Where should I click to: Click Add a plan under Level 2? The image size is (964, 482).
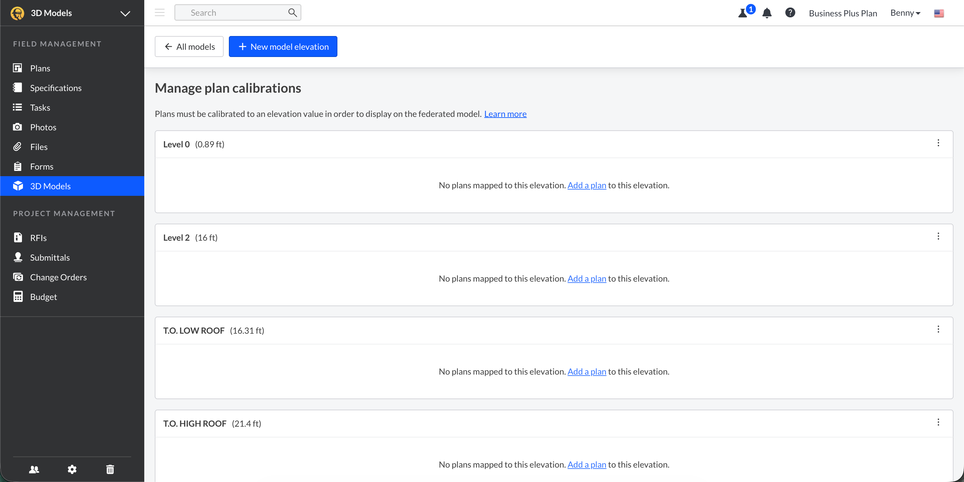pos(586,279)
